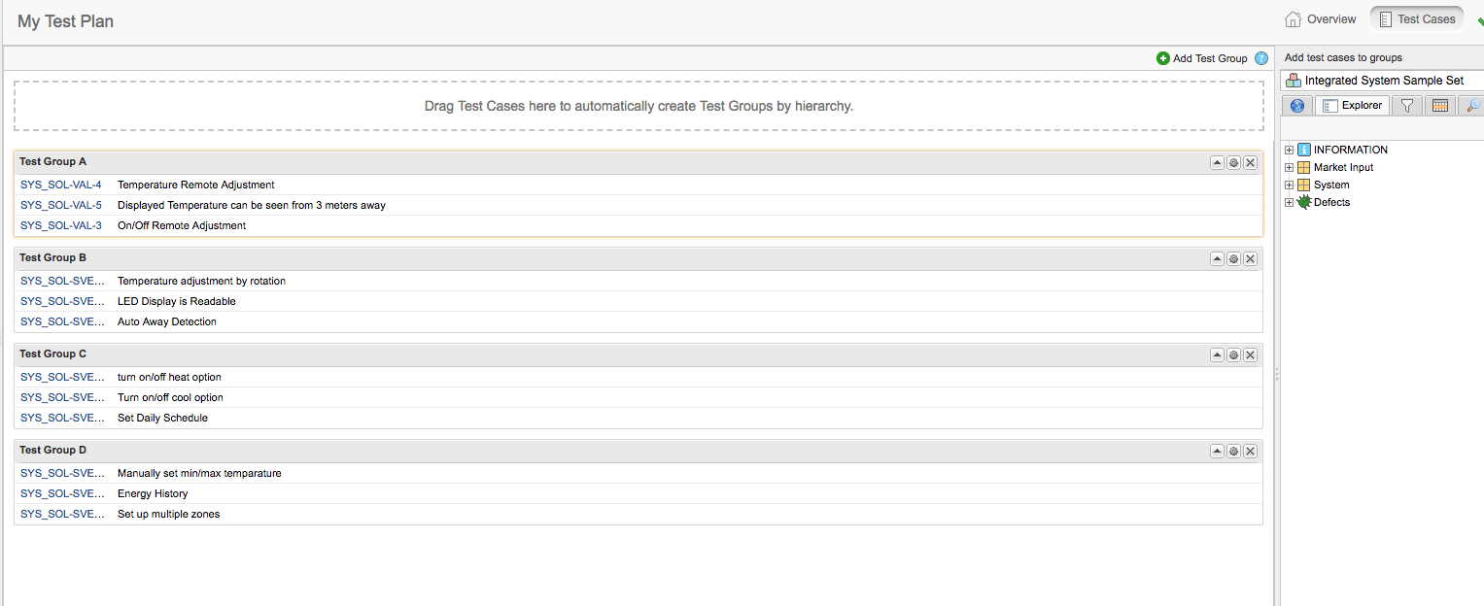Open the releases calendar tab icon
The height and width of the screenshot is (606, 1484).
coord(1440,106)
